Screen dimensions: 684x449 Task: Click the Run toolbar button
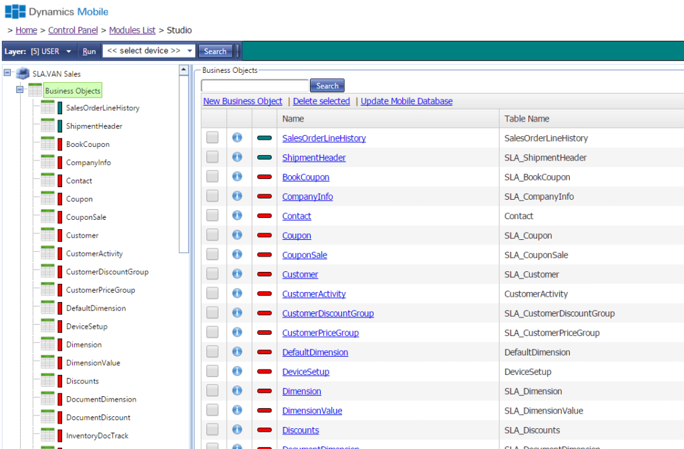(x=89, y=51)
